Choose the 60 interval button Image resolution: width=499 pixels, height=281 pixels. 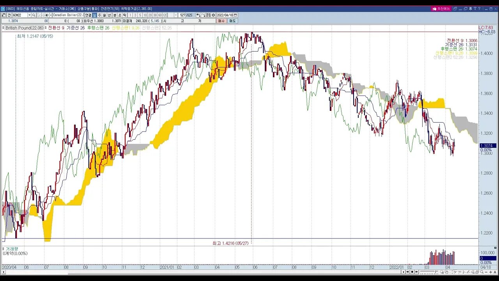click(x=160, y=15)
